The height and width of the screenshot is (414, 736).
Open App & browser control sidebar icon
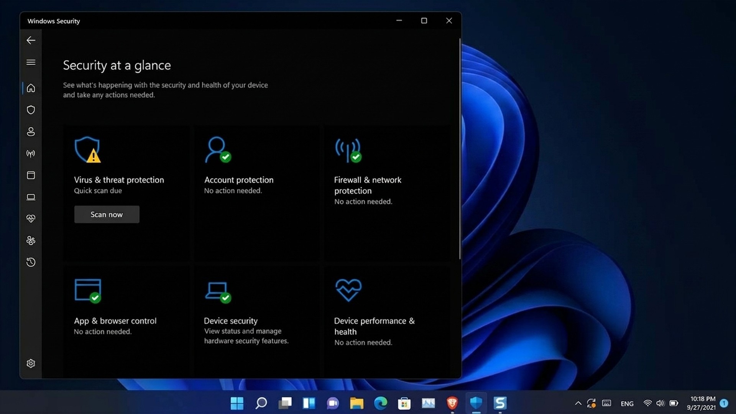pyautogui.click(x=31, y=175)
